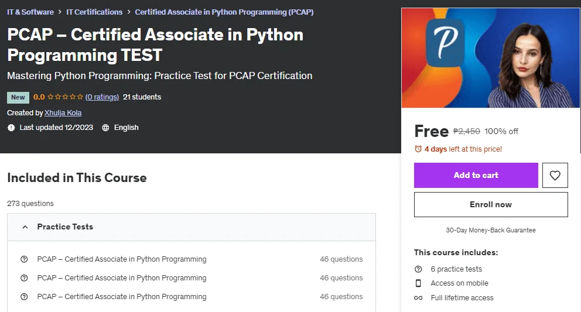The width and height of the screenshot is (581, 312).
Task: Click the 100% off discount text
Action: (501, 131)
